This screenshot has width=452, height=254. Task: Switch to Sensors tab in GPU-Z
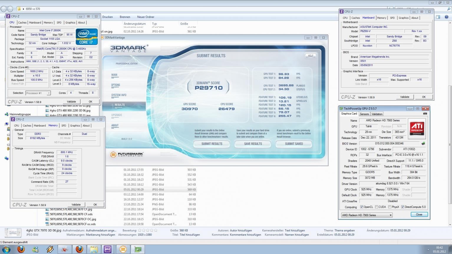(x=364, y=114)
